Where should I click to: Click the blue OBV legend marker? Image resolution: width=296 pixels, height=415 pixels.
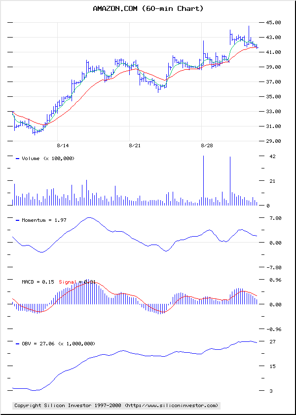click(18, 343)
